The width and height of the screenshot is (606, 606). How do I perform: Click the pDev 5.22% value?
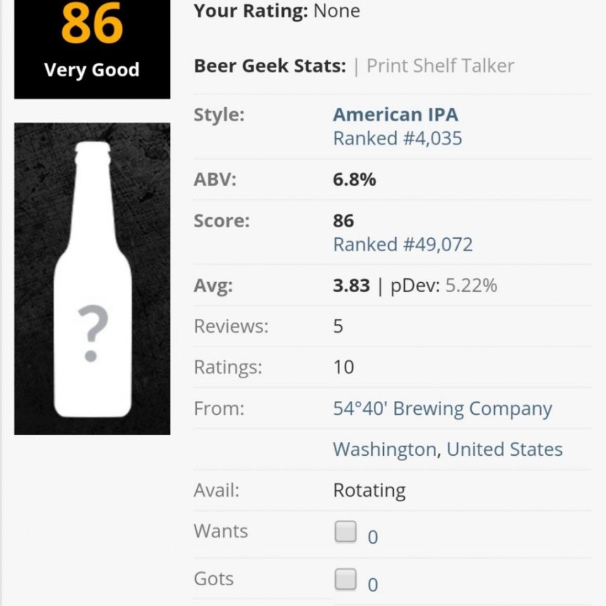[471, 285]
